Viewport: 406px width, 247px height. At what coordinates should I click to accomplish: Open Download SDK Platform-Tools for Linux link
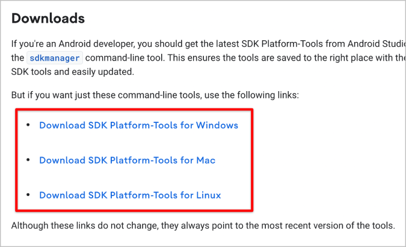[130, 195]
